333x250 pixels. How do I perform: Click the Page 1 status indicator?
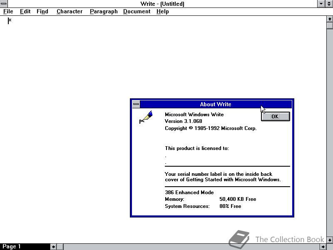12,247
